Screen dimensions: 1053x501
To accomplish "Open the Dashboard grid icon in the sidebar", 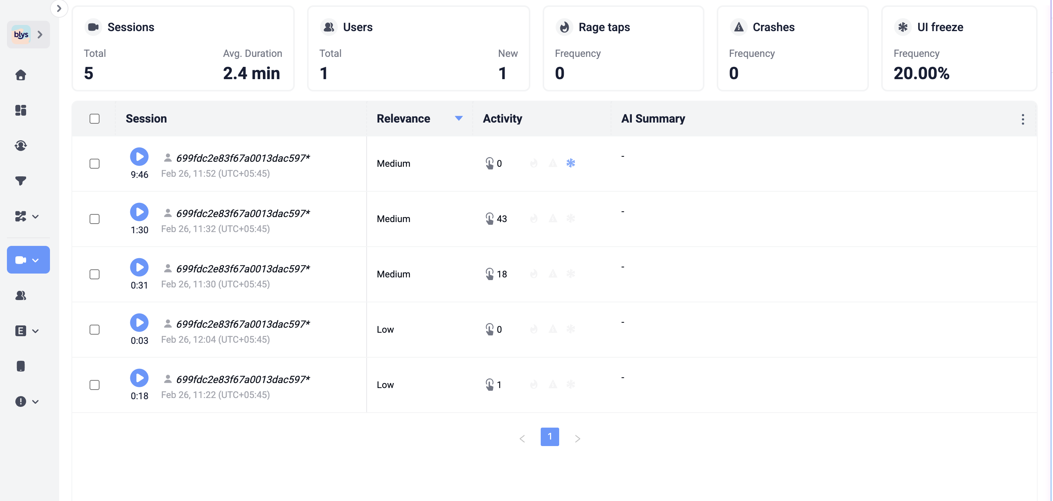I will tap(21, 110).
